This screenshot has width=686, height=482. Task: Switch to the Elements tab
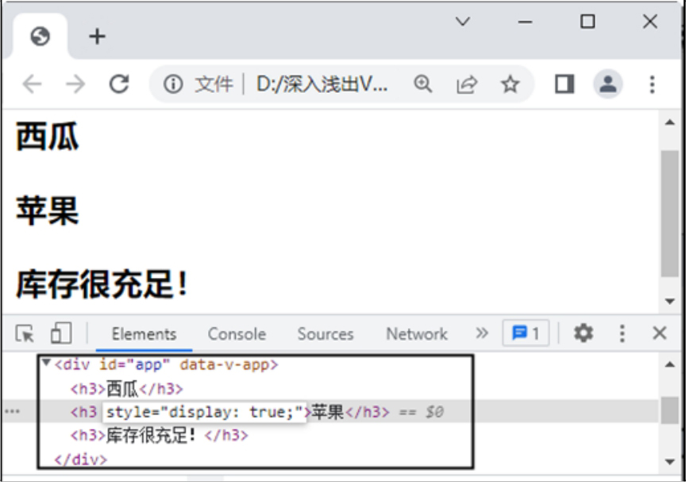144,334
